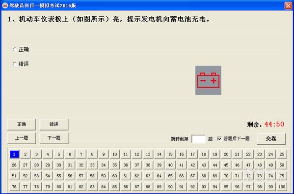Jump to question 44
Screen dimensions: 294x194
pos(215,165)
